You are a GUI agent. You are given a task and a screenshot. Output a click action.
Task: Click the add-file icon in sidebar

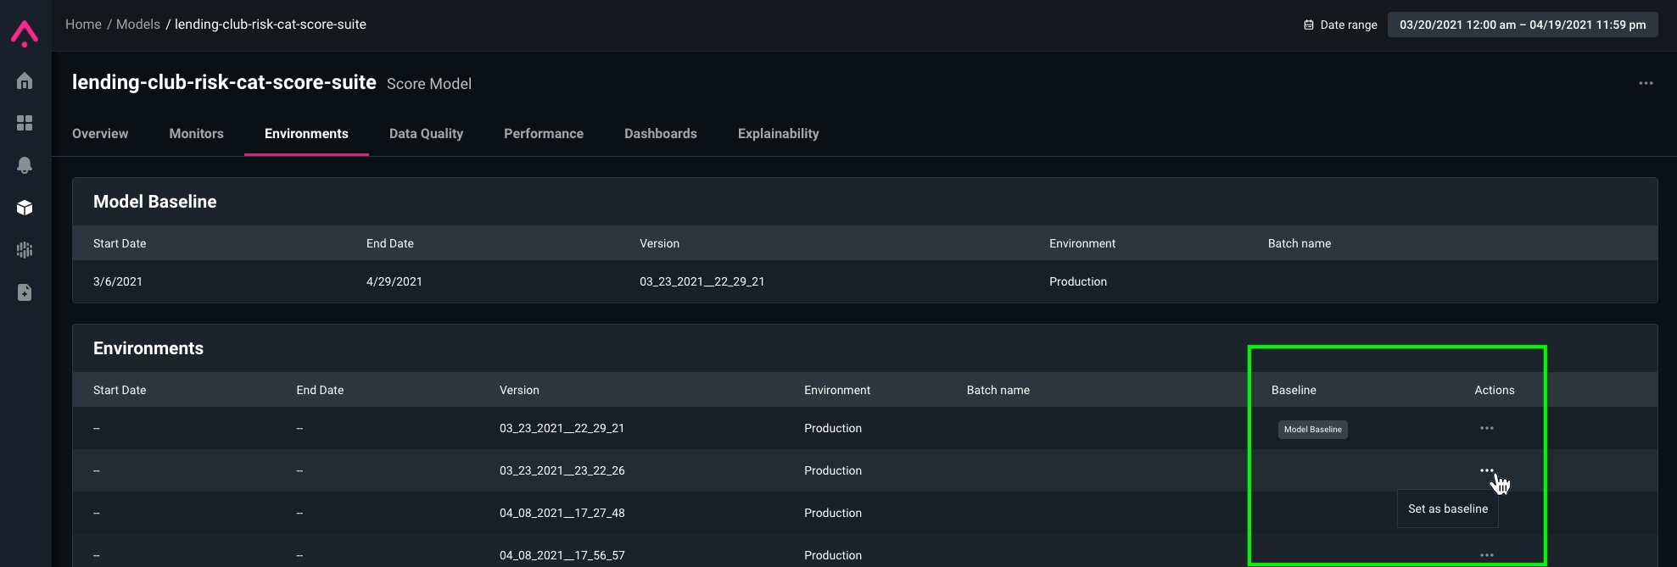pos(25,292)
